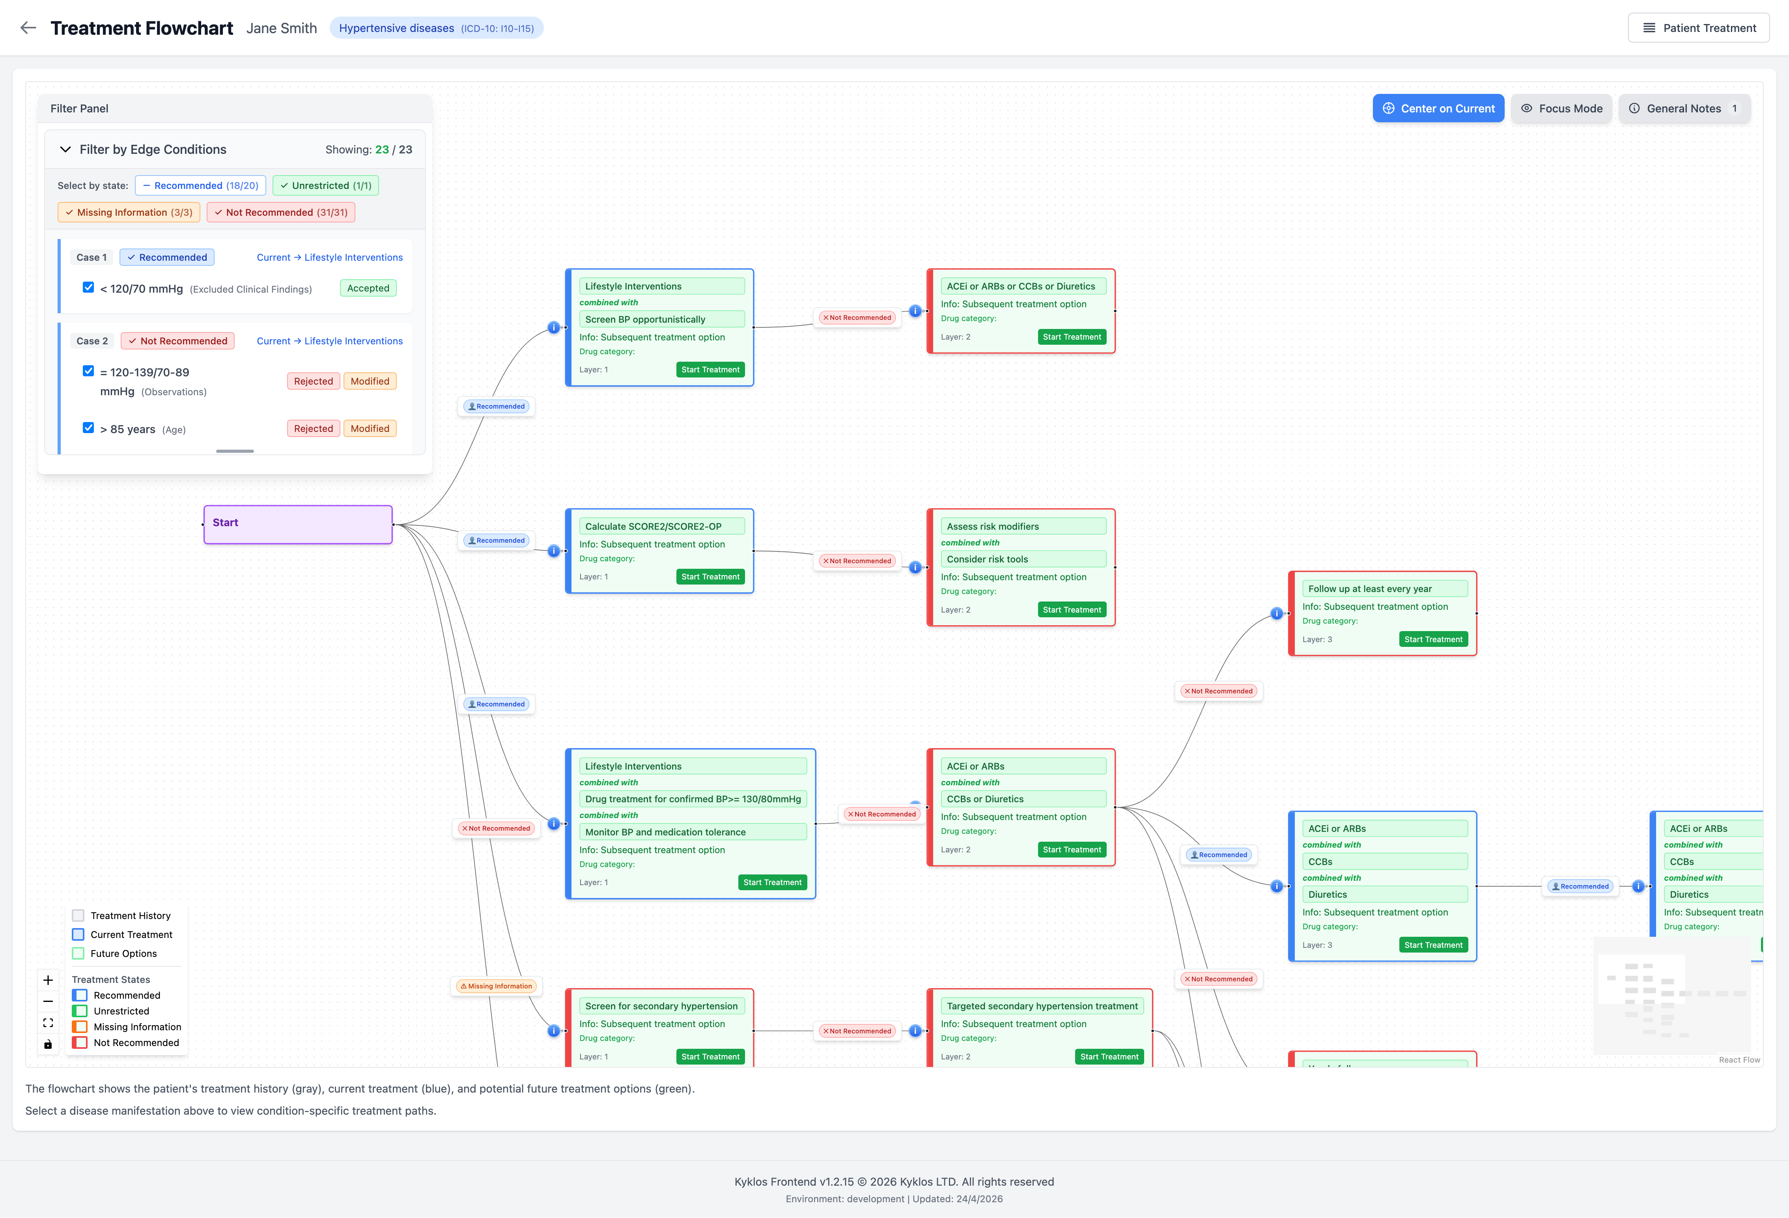Open General Notes

pos(1684,108)
